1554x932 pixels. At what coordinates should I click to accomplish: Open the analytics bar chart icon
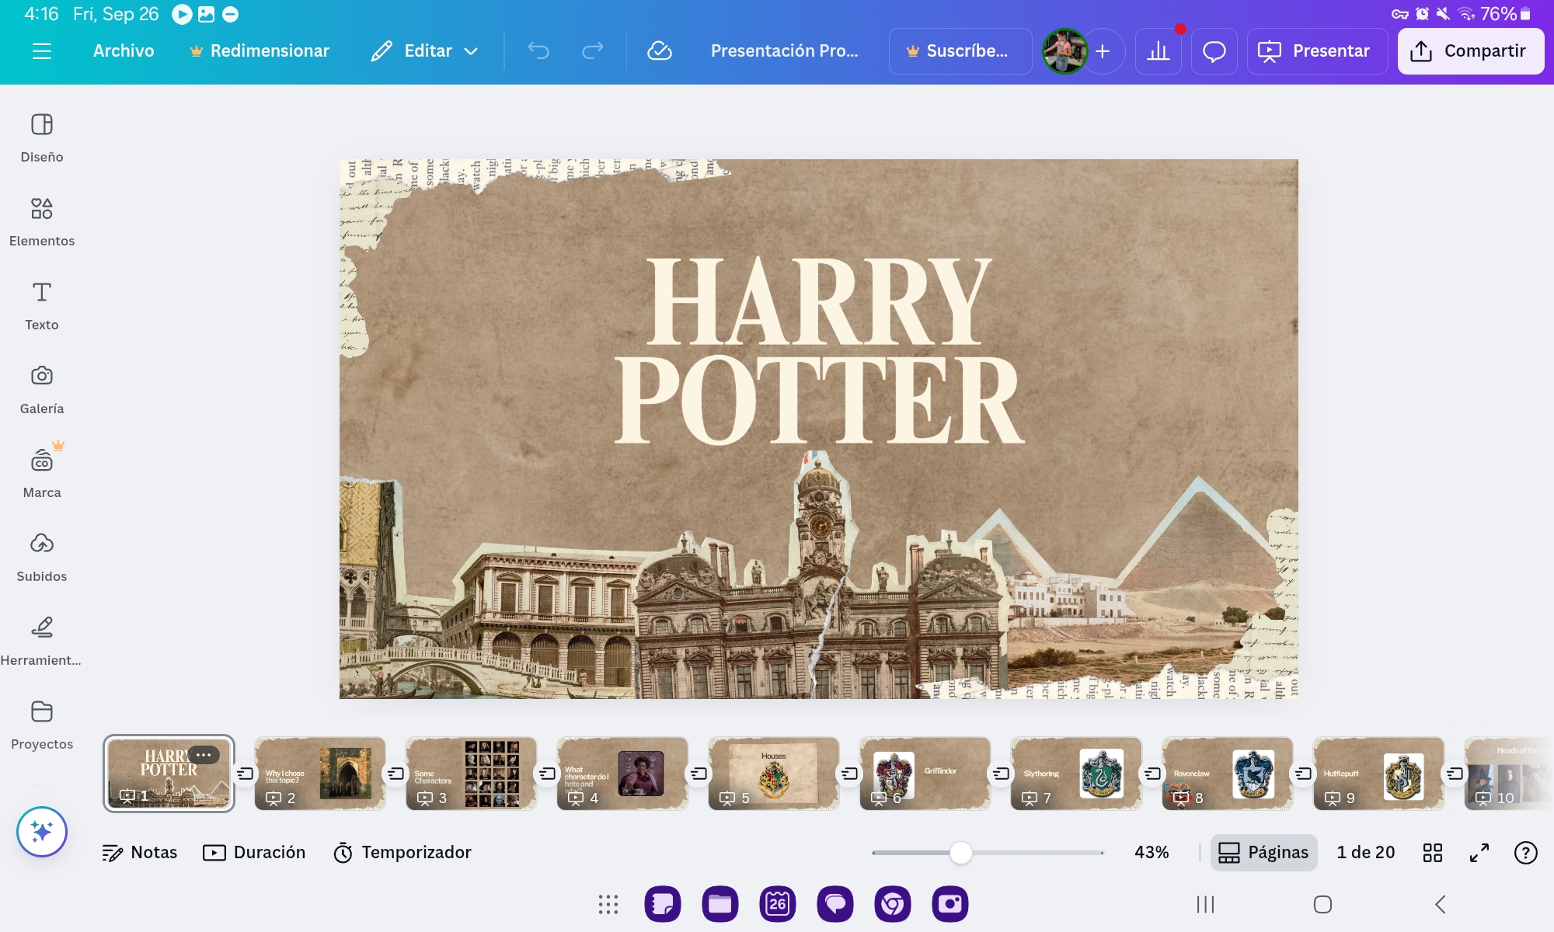tap(1158, 51)
